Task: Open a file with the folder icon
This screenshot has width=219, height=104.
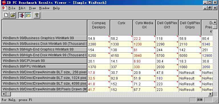Action: pyautogui.click(x=13, y=15)
